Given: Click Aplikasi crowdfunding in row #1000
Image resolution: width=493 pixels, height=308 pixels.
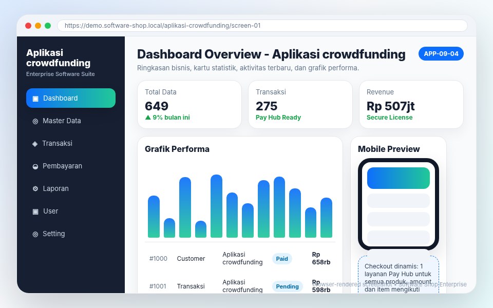Looking at the screenshot, I should point(242,258).
